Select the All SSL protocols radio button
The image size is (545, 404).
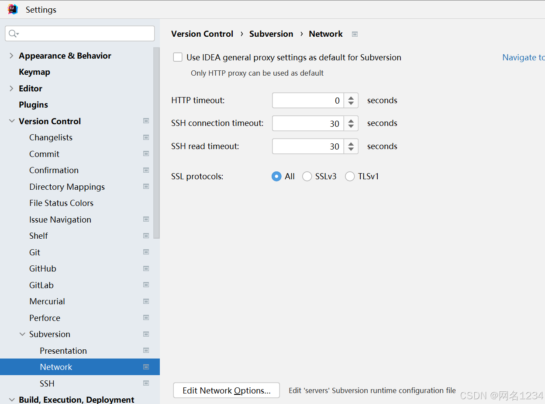[276, 176]
